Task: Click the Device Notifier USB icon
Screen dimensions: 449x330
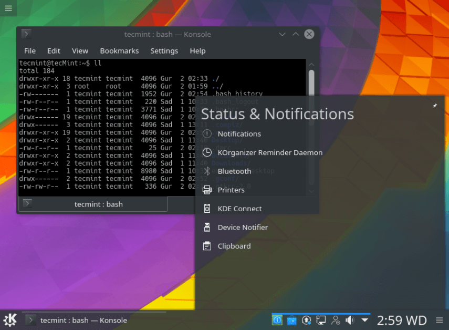Action: pyautogui.click(x=207, y=227)
